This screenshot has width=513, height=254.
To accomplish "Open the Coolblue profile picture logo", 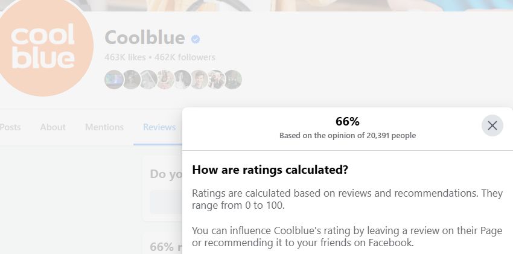I will tap(43, 46).
